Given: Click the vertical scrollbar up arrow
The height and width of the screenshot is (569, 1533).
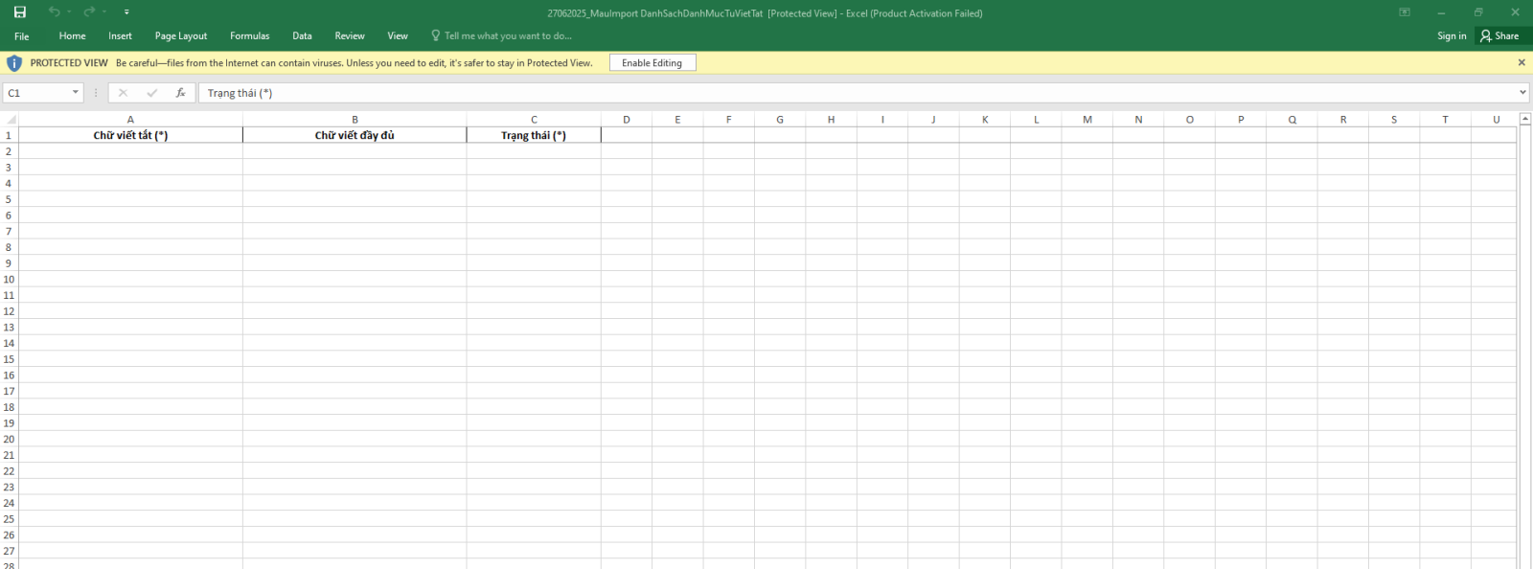Looking at the screenshot, I should coord(1524,120).
